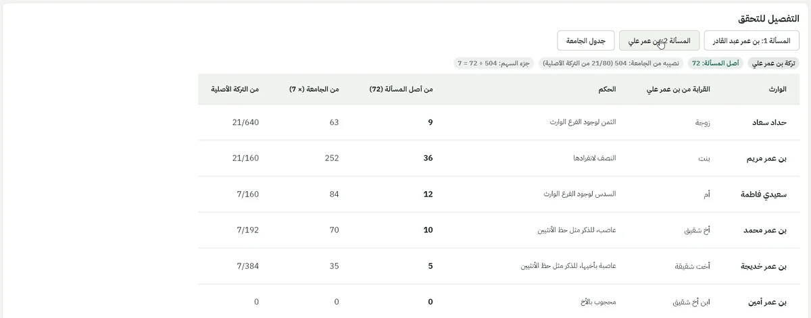The height and width of the screenshot is (318, 811).
Task: Click fraction 7/192
Action: tap(247, 230)
